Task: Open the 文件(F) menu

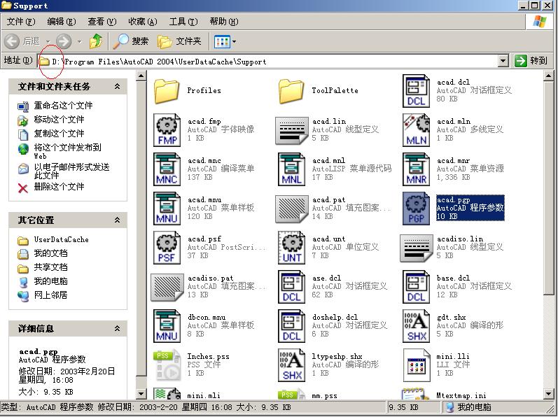Action: click(21, 22)
